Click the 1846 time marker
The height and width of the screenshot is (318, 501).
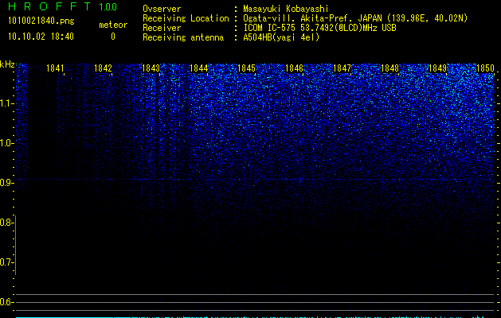[294, 68]
